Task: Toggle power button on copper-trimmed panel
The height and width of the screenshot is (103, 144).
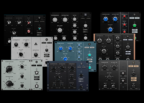Action: click(x=128, y=36)
